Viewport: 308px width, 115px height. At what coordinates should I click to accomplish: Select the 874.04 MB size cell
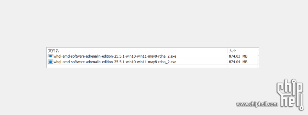[x=242, y=62]
